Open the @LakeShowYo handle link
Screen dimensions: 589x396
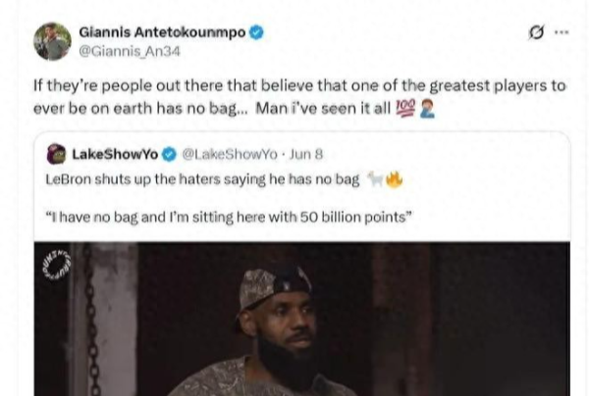tap(230, 154)
